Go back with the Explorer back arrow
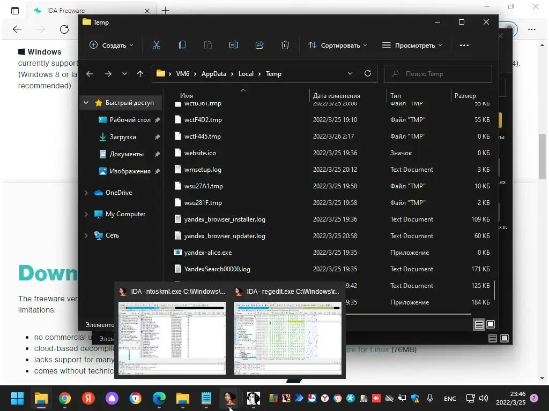Image resolution: width=549 pixels, height=411 pixels. [90, 74]
